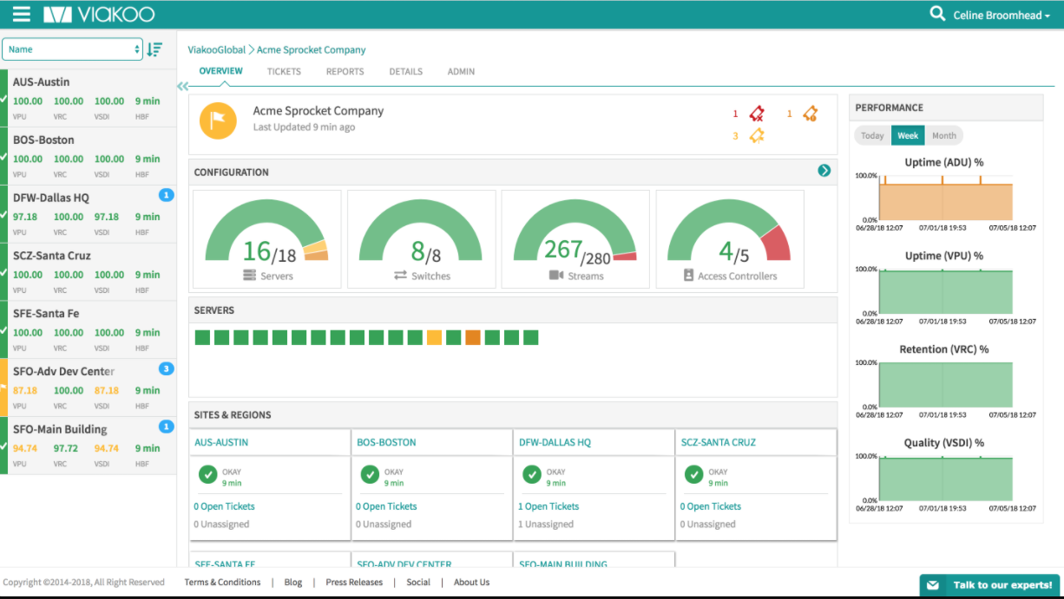Viewport: 1064px width, 599px height.
Task: Open the Celine Broomhead user menu
Action: pos(1002,15)
